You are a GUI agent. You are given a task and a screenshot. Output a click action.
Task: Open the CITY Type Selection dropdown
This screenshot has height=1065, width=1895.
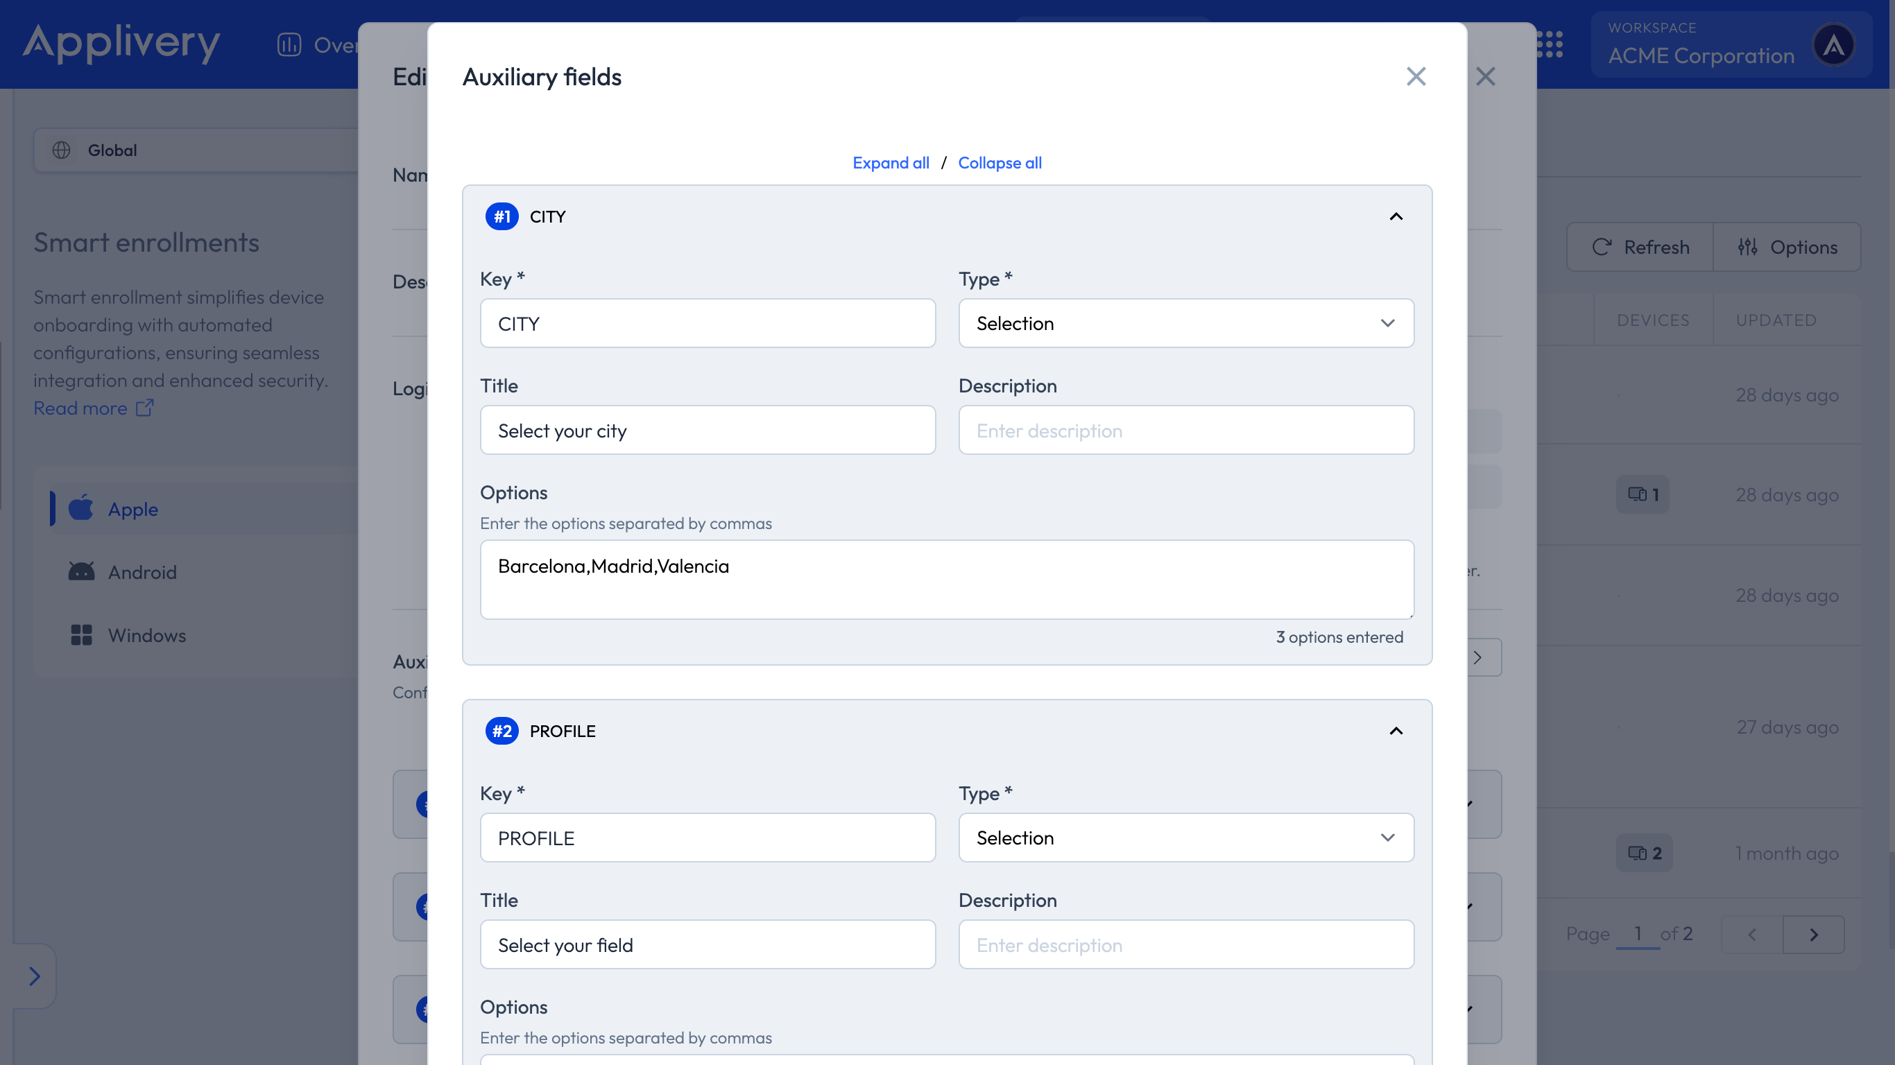[1185, 324]
